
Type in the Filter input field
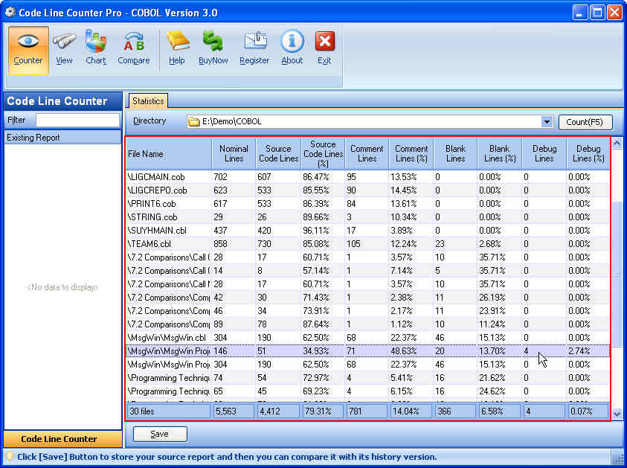coord(77,120)
